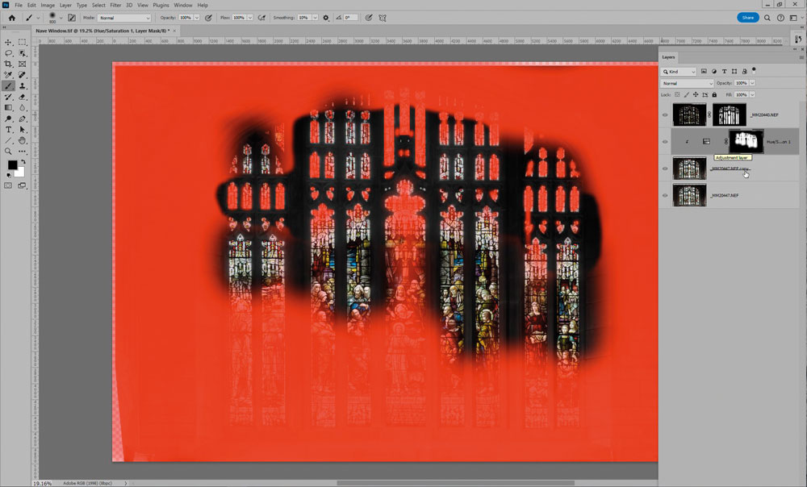Expand the Smoothing slider dropdown

pos(315,18)
